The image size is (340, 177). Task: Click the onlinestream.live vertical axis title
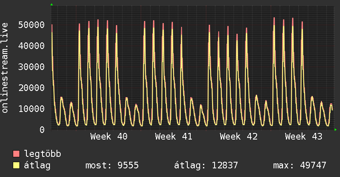5,68
